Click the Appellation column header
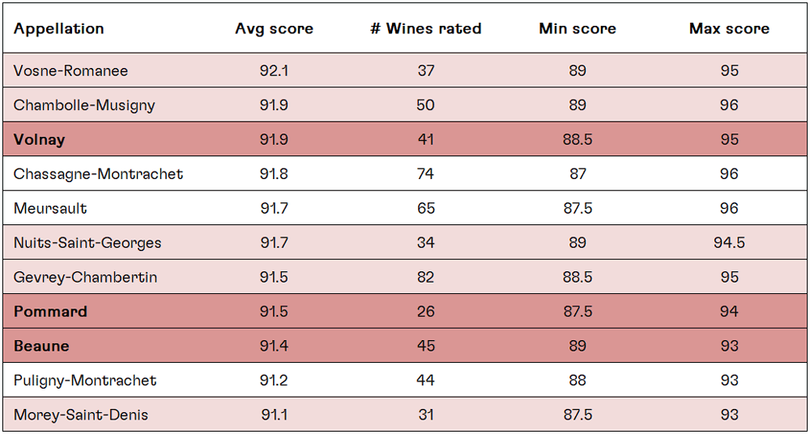 [x=59, y=29]
